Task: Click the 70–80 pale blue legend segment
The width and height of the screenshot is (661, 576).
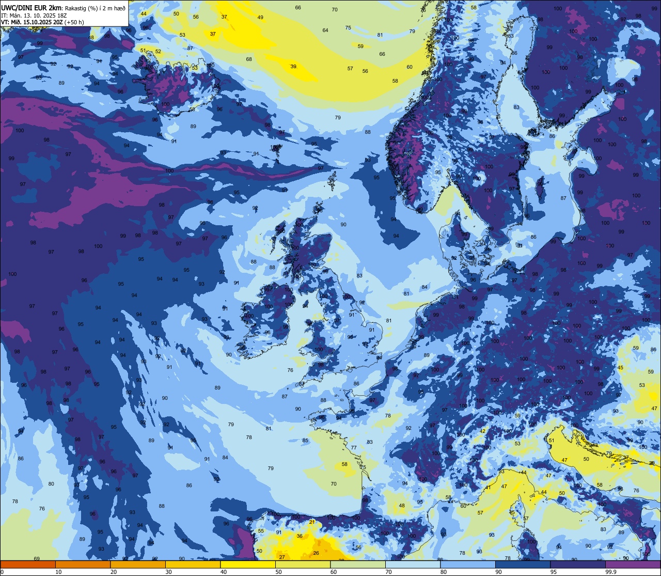Action: click(413, 564)
